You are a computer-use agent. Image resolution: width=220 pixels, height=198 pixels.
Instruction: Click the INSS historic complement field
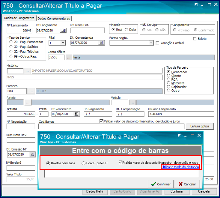85,77
